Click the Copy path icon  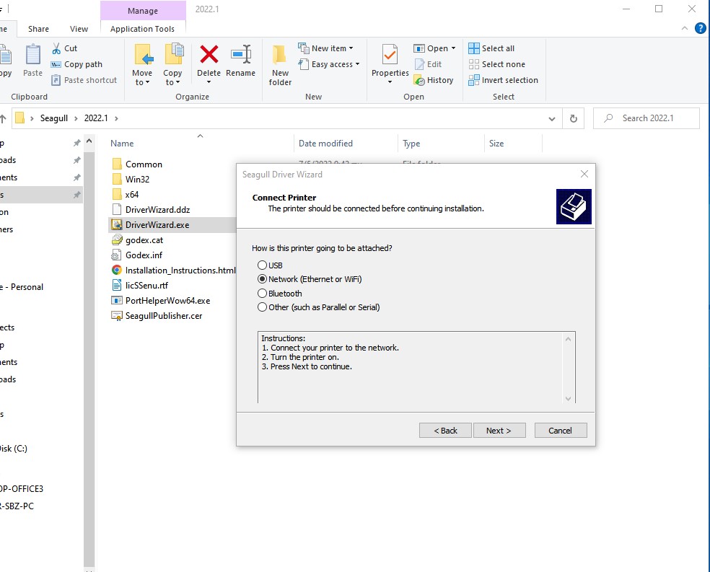coord(56,65)
